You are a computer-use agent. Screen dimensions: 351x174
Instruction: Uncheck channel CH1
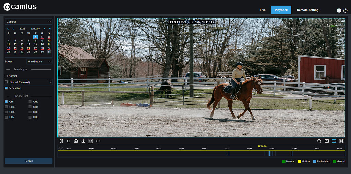6,101
